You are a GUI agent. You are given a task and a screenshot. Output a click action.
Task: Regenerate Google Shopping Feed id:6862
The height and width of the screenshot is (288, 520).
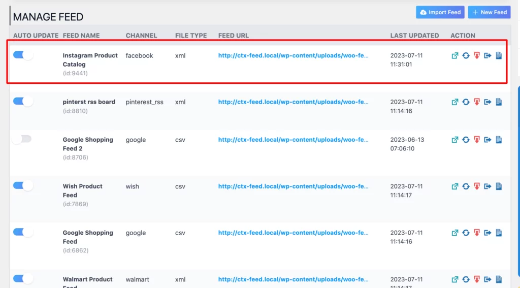(x=466, y=233)
